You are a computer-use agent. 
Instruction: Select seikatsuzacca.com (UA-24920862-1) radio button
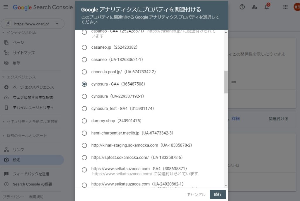[84, 185]
